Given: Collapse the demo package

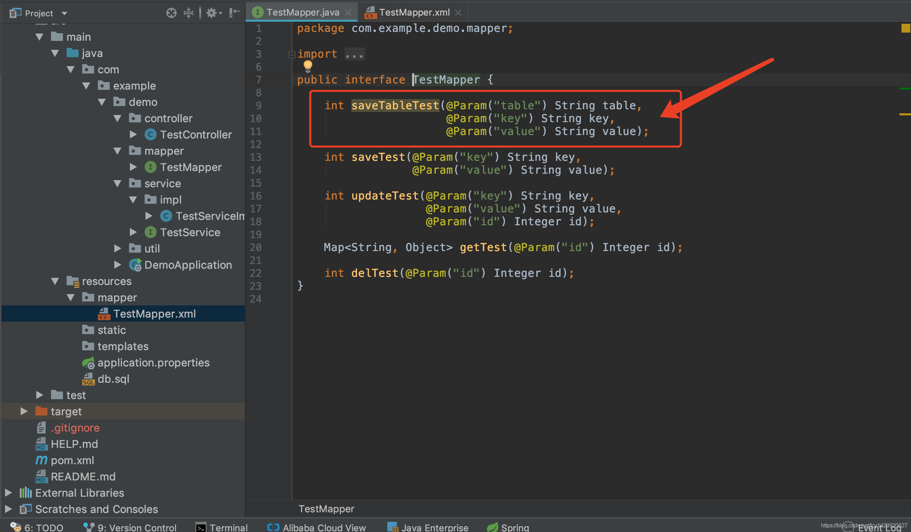Looking at the screenshot, I should pyautogui.click(x=102, y=102).
